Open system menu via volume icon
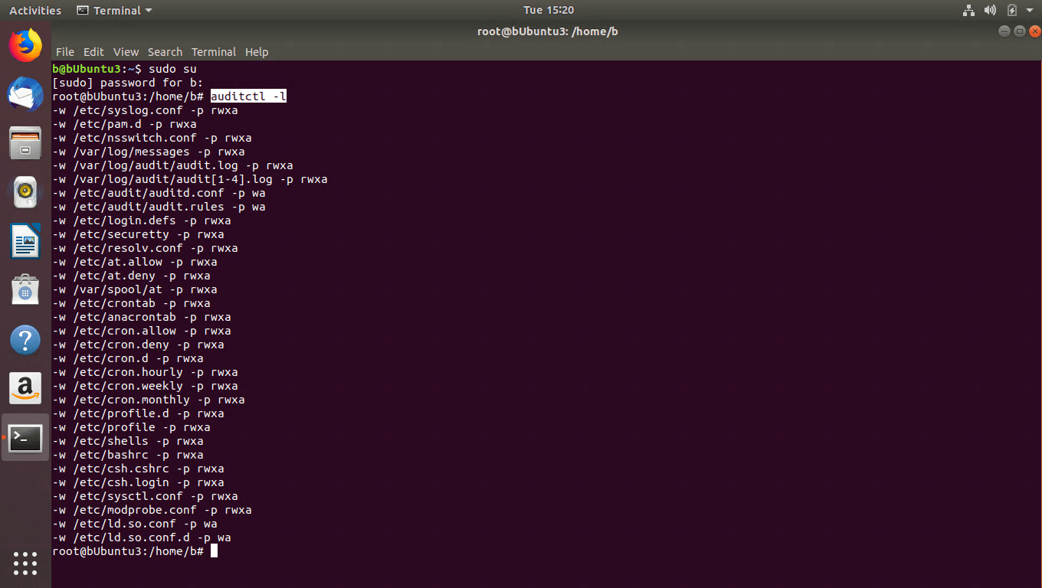 point(990,10)
